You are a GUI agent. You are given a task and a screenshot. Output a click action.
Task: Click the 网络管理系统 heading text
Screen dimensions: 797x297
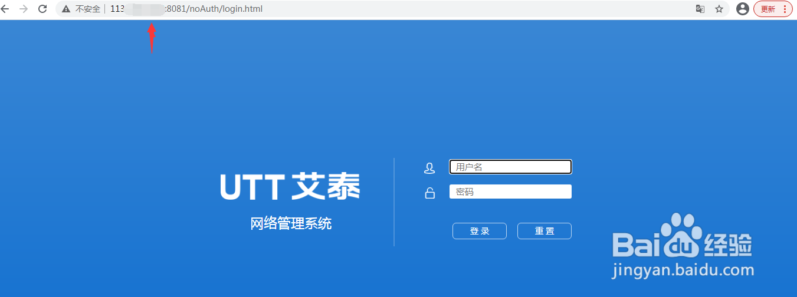tap(291, 223)
